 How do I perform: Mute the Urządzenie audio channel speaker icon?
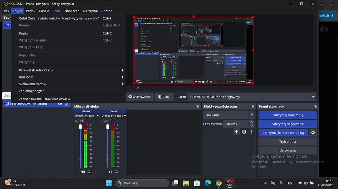[x=110, y=172]
